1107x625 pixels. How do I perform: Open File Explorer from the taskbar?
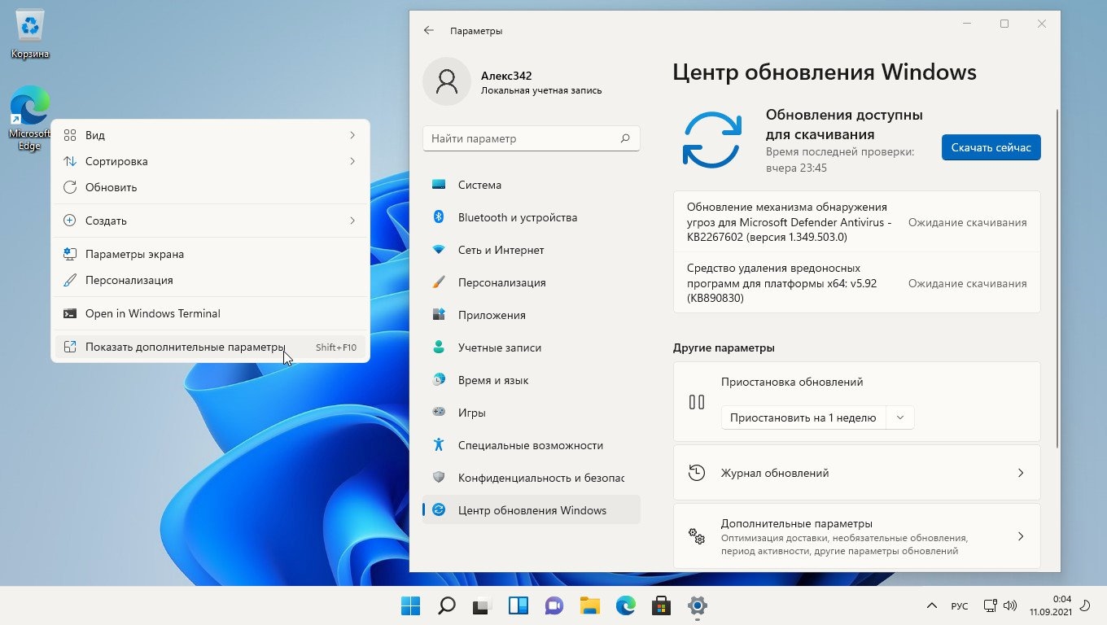point(590,605)
